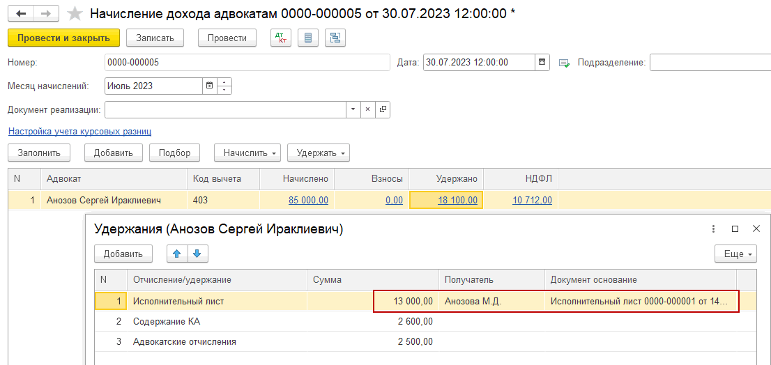Open the Еще menu in Удержания
Screen dimensions: 771x365
(x=735, y=254)
